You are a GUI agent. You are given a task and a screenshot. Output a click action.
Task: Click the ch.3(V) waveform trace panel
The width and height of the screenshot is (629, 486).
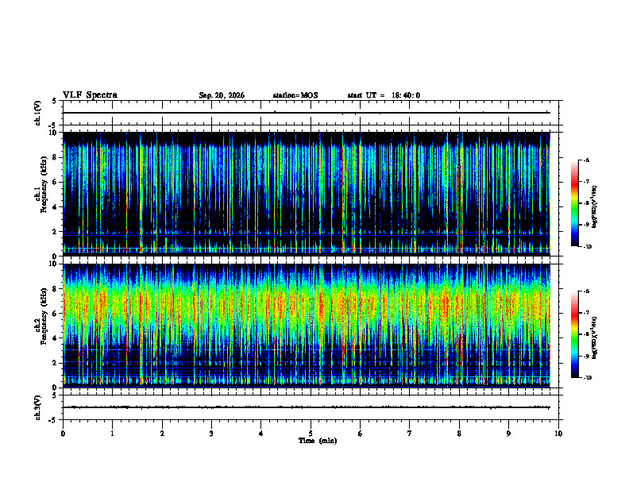pyautogui.click(x=311, y=407)
